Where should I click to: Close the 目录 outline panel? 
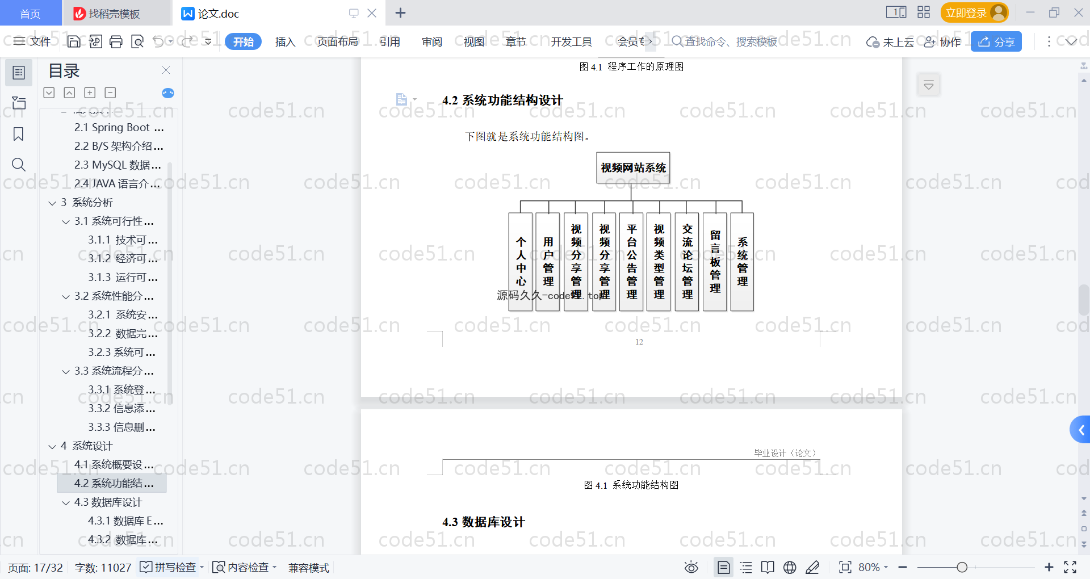click(x=166, y=70)
